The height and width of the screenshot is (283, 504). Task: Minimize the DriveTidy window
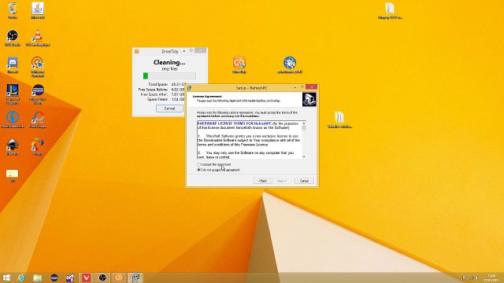click(183, 51)
